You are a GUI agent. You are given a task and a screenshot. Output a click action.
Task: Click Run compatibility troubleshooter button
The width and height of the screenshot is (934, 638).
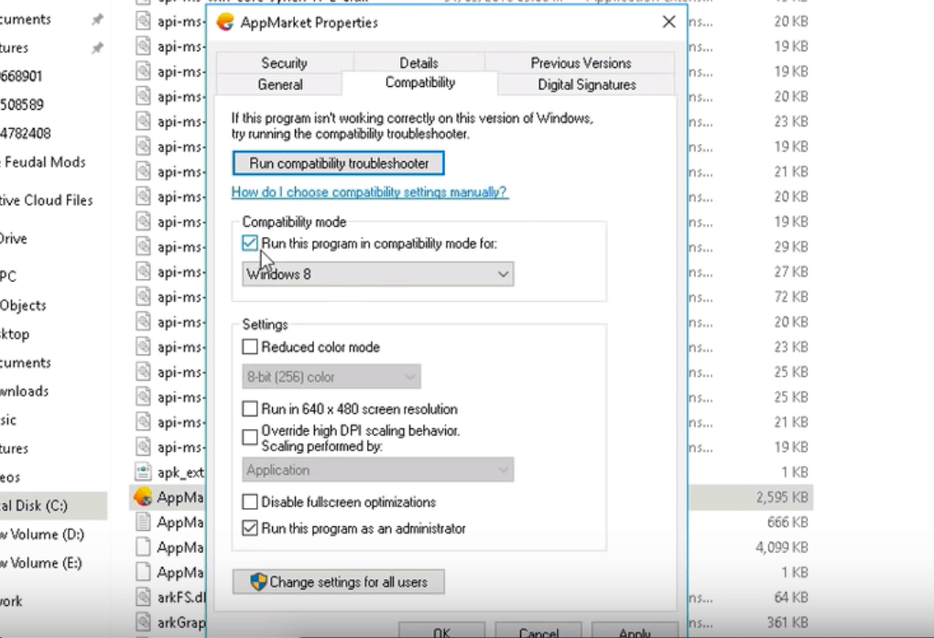tap(339, 163)
